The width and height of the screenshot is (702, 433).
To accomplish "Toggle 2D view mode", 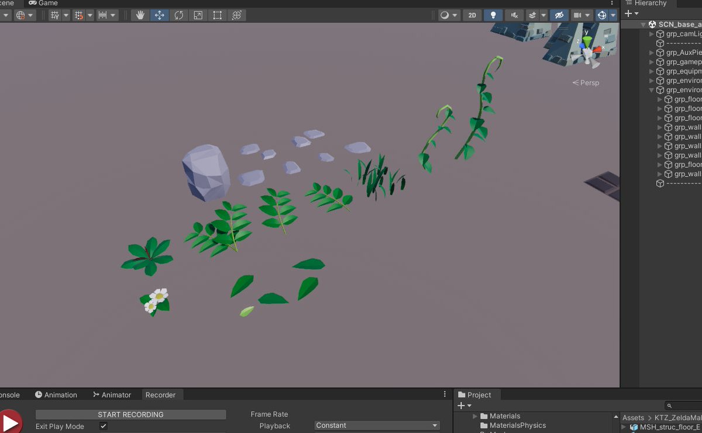I will coord(472,15).
